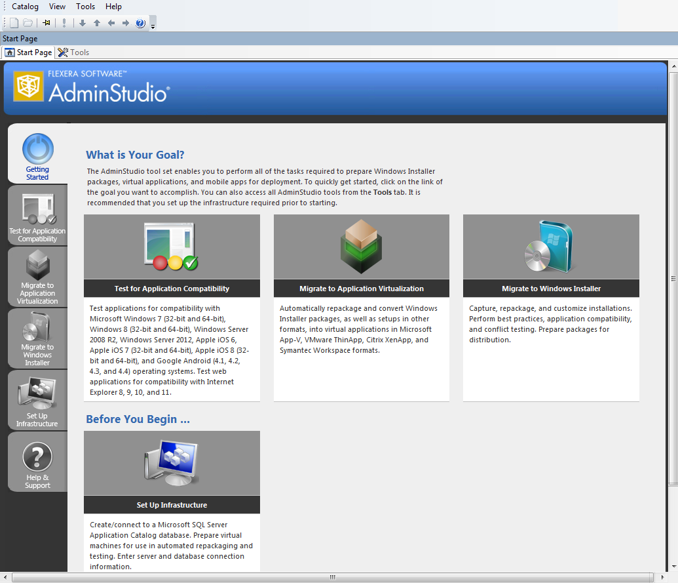This screenshot has height=583, width=678.
Task: Click the left arrow toolbar icon
Action: (x=111, y=23)
